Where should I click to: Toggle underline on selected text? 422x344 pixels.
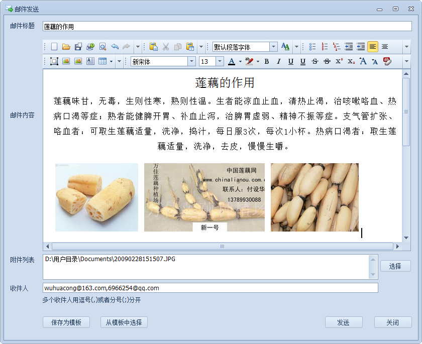[x=290, y=61]
